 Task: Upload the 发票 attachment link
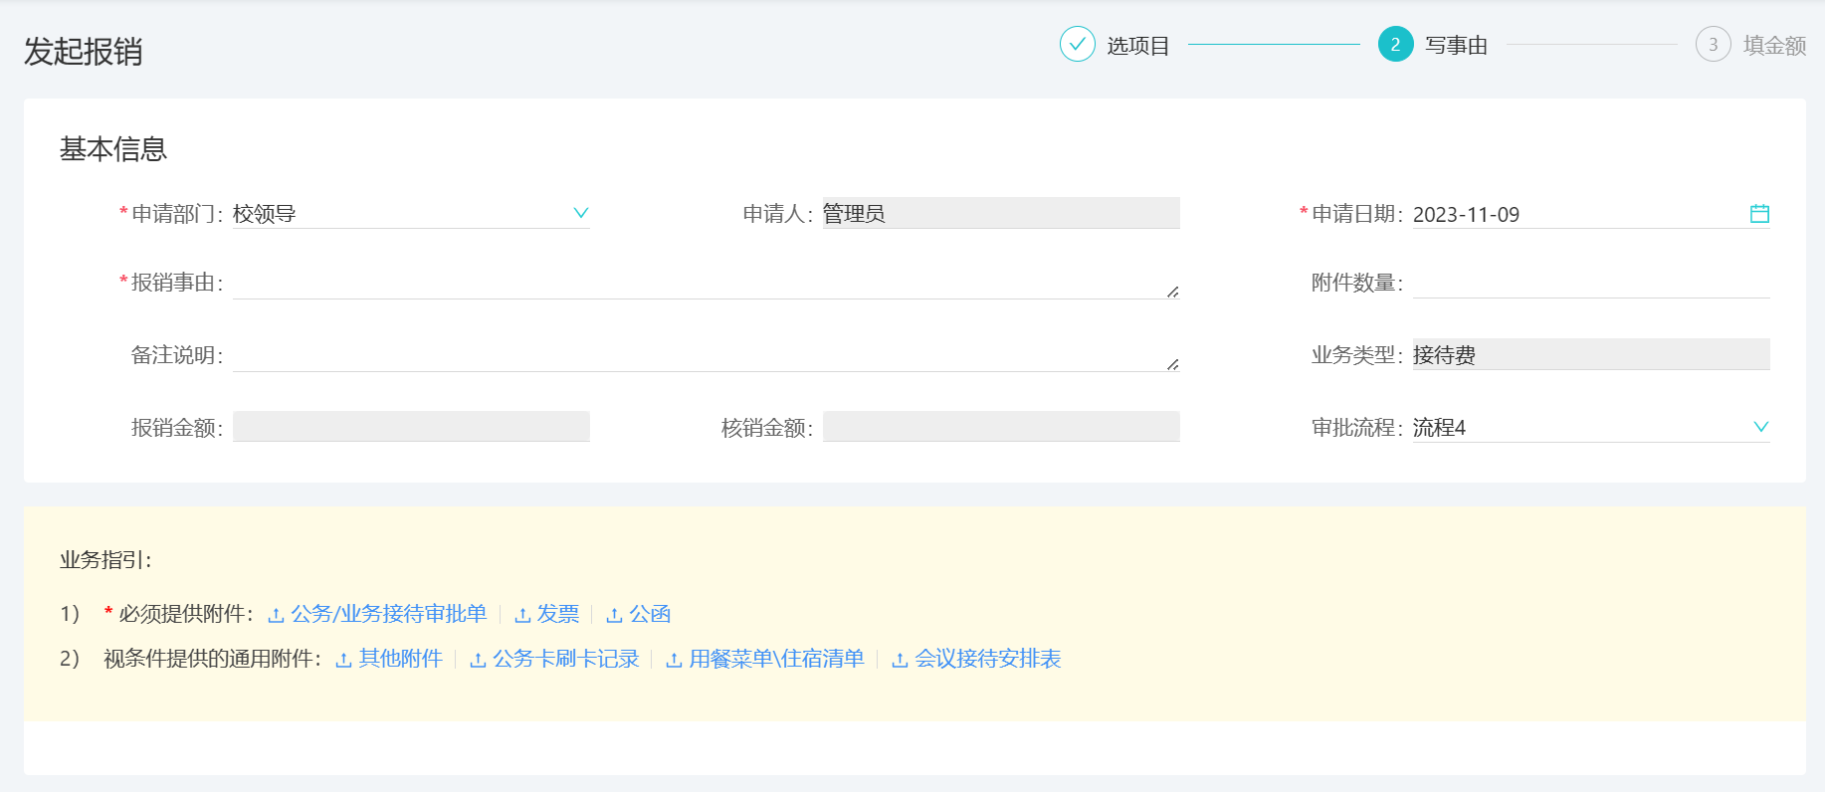point(558,614)
